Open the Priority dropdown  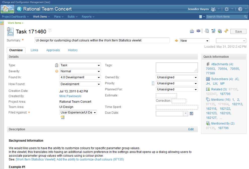tap(177, 83)
